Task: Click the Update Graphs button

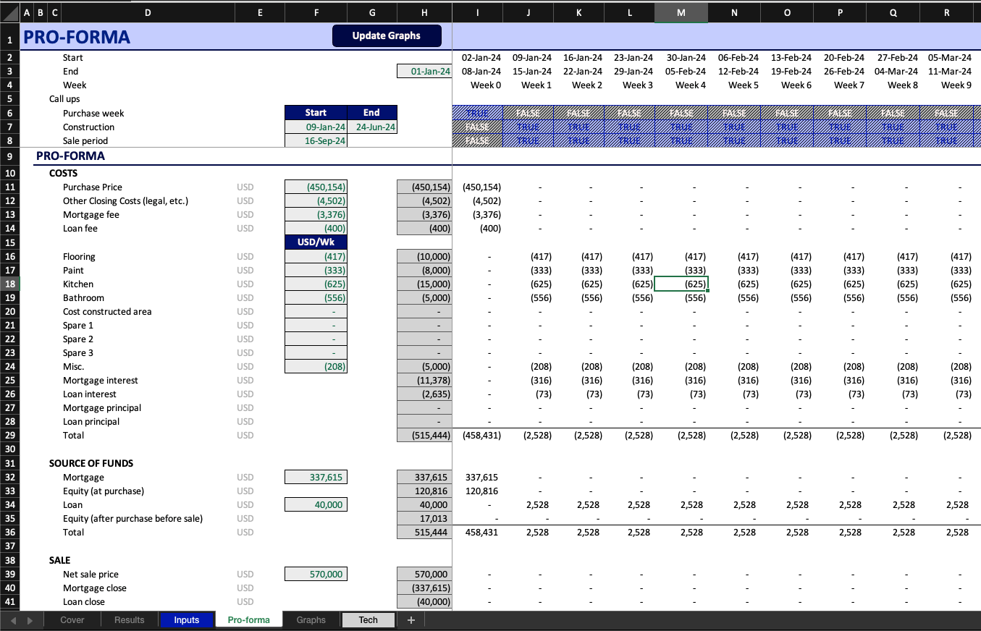Action: tap(386, 35)
